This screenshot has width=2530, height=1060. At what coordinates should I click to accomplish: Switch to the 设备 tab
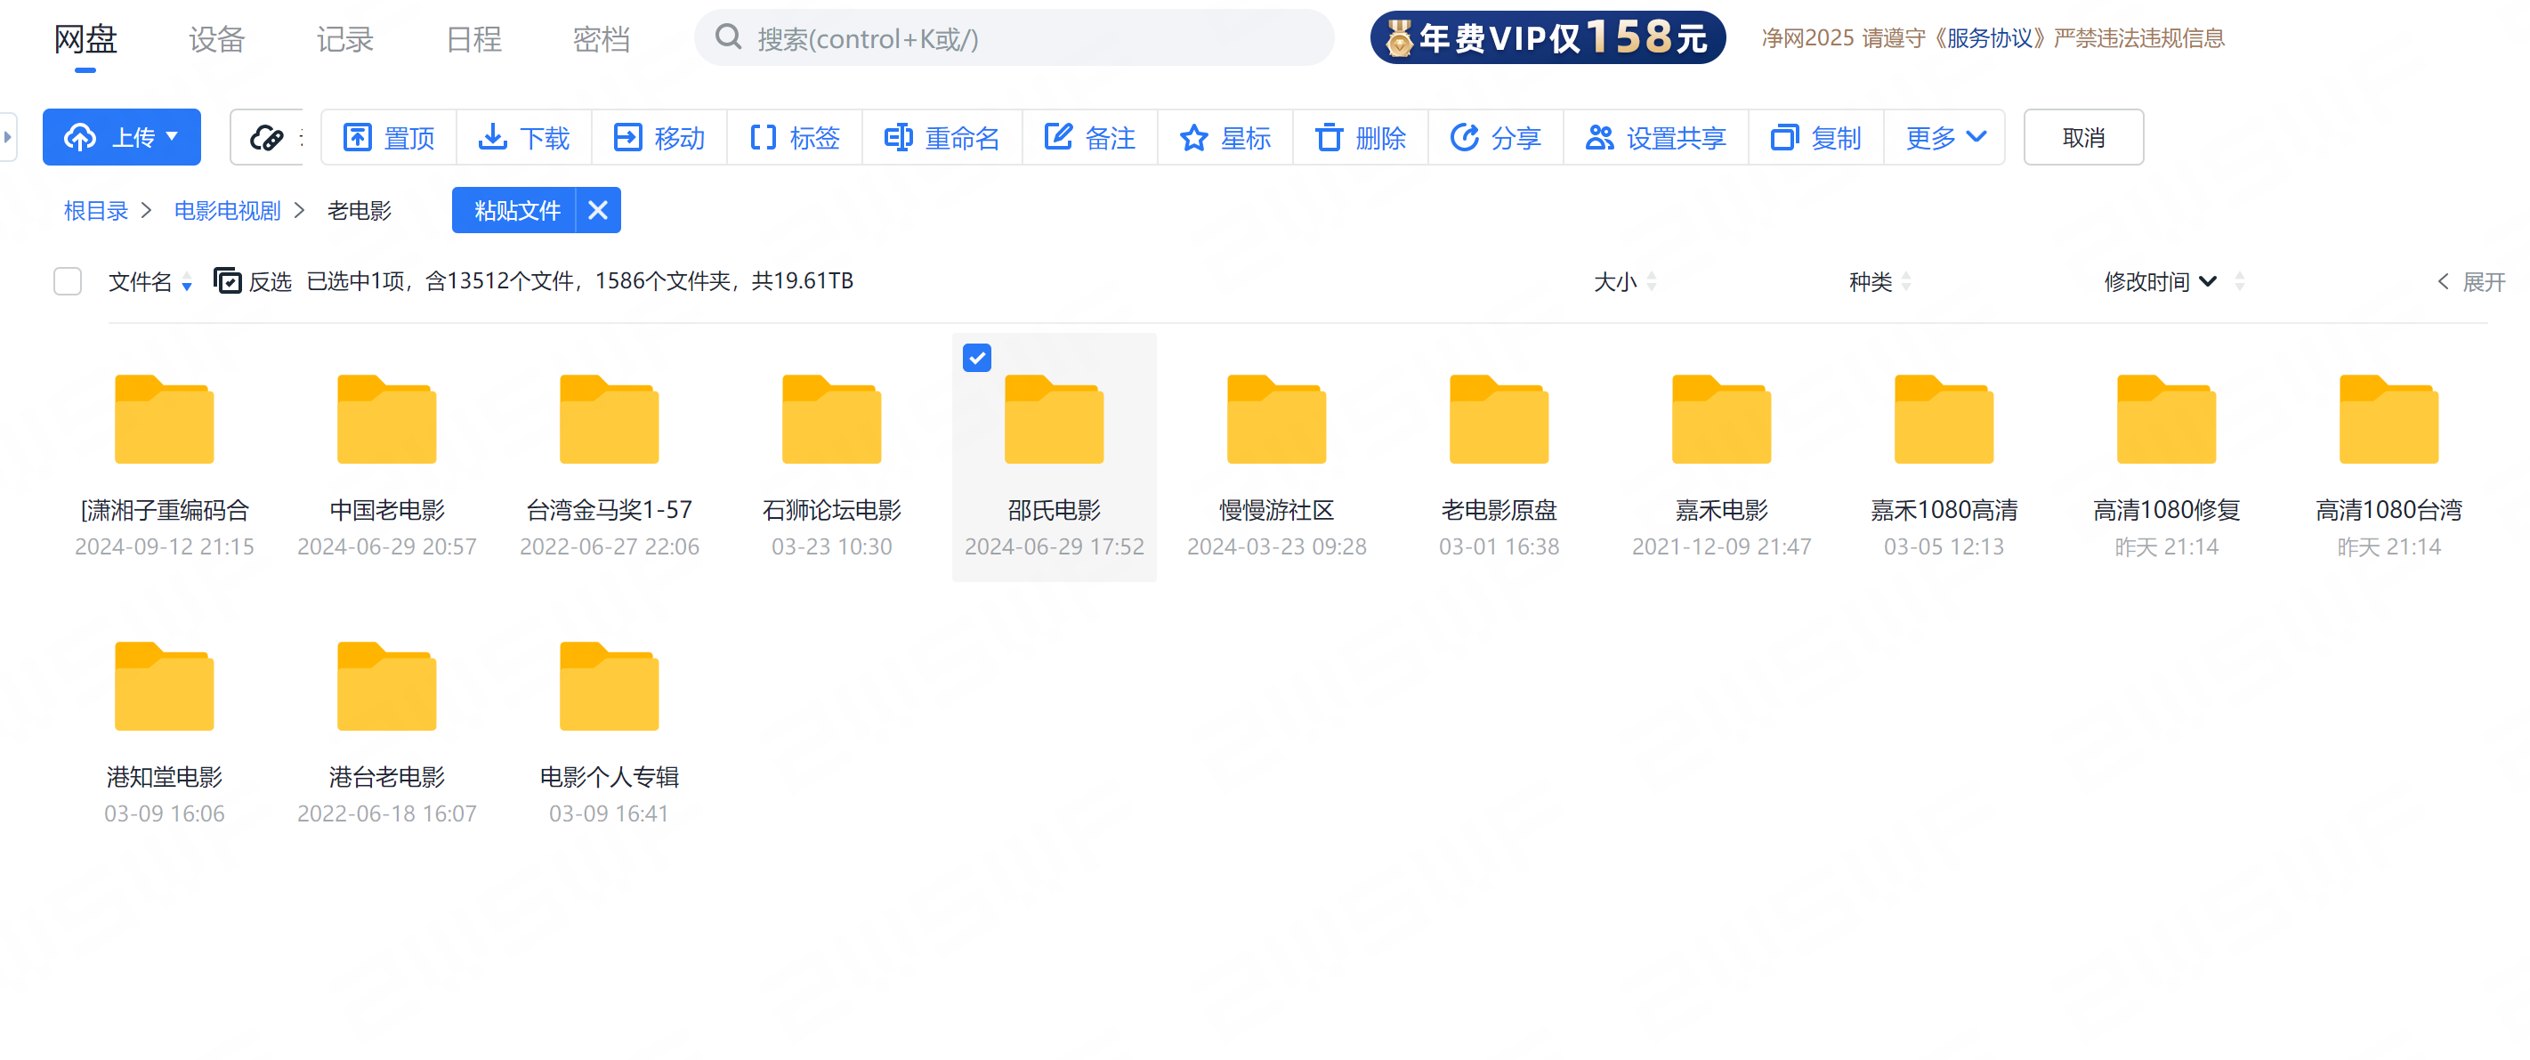(217, 39)
